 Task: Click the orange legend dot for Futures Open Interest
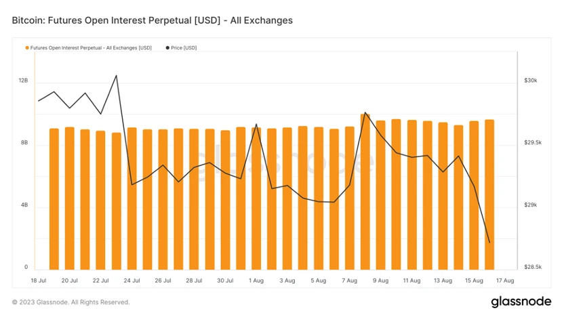pyautogui.click(x=27, y=48)
